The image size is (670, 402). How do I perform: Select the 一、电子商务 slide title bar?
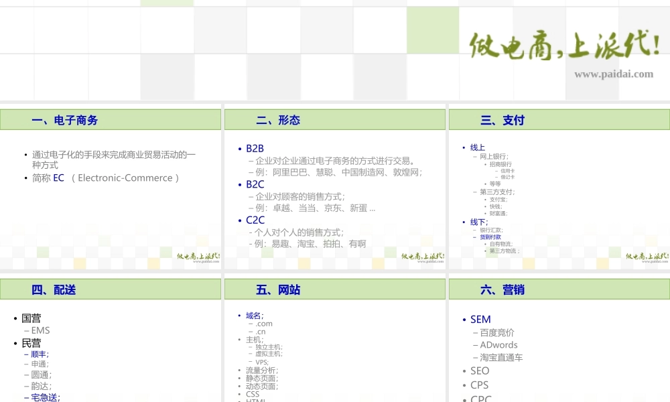click(x=111, y=120)
